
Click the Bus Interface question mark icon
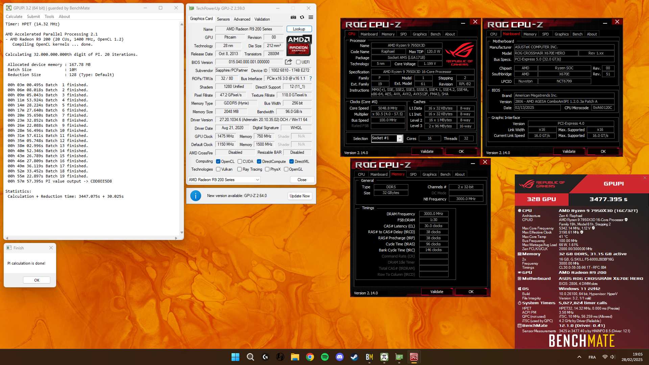point(311,78)
